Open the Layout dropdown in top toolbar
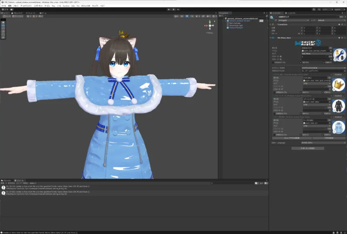 (x=340, y=10)
